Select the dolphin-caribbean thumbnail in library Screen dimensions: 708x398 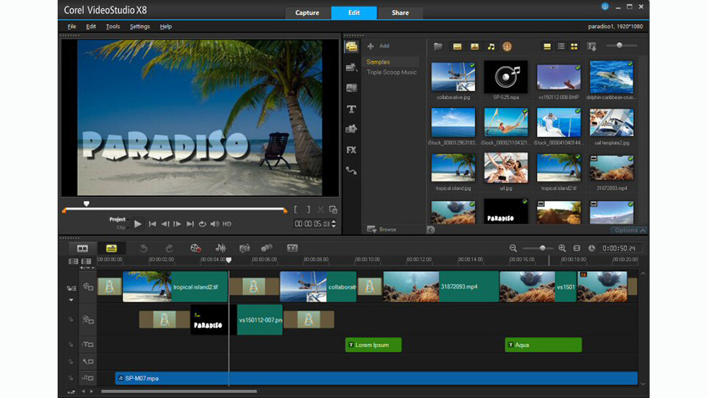[x=611, y=77]
